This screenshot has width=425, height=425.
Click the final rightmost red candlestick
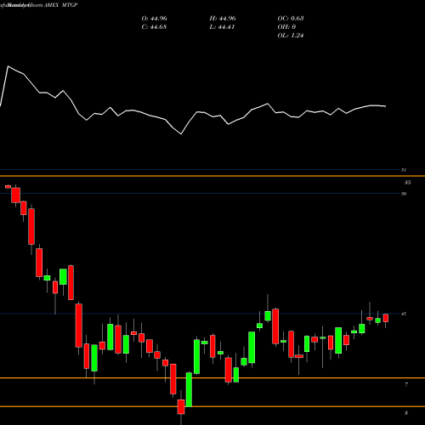pyautogui.click(x=386, y=318)
